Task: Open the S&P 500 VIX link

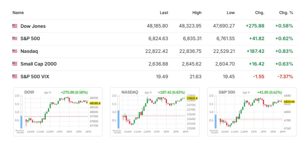Action: pyautogui.click(x=35, y=76)
